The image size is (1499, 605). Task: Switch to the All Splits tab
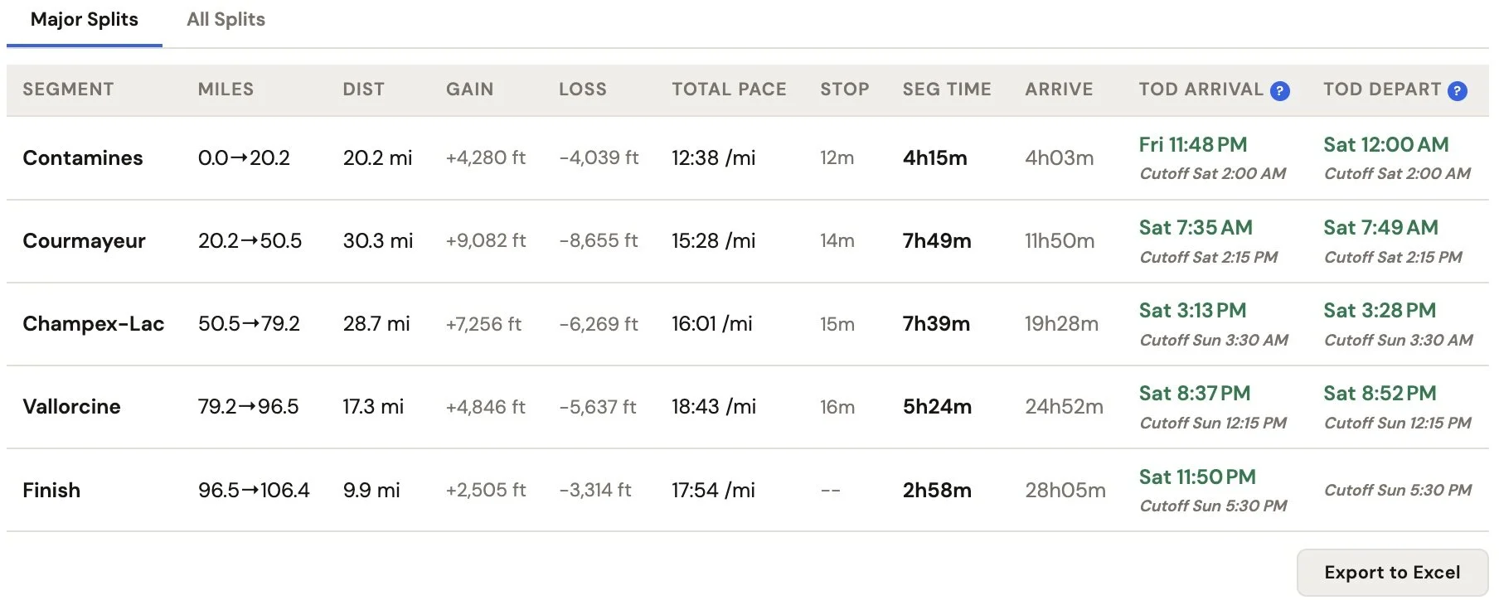pos(226,20)
